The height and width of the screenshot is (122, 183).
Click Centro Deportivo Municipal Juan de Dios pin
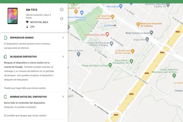174,76
